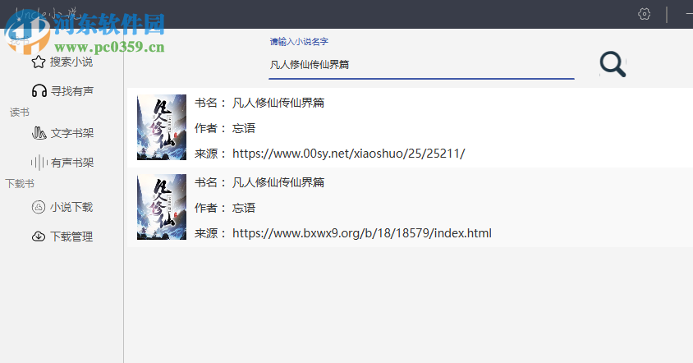Click author 忘语 in the first result

pyautogui.click(x=244, y=128)
